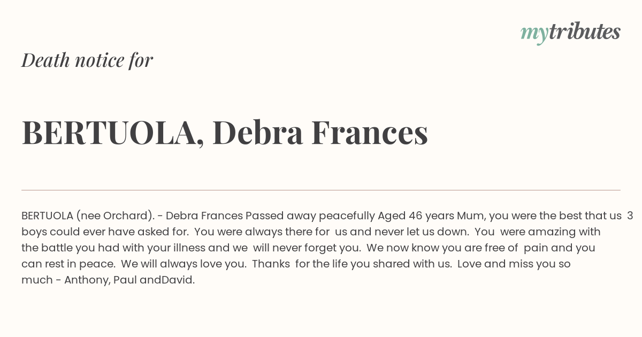Click the green "my" in the logo
The height and width of the screenshot is (337, 642).
pos(534,35)
